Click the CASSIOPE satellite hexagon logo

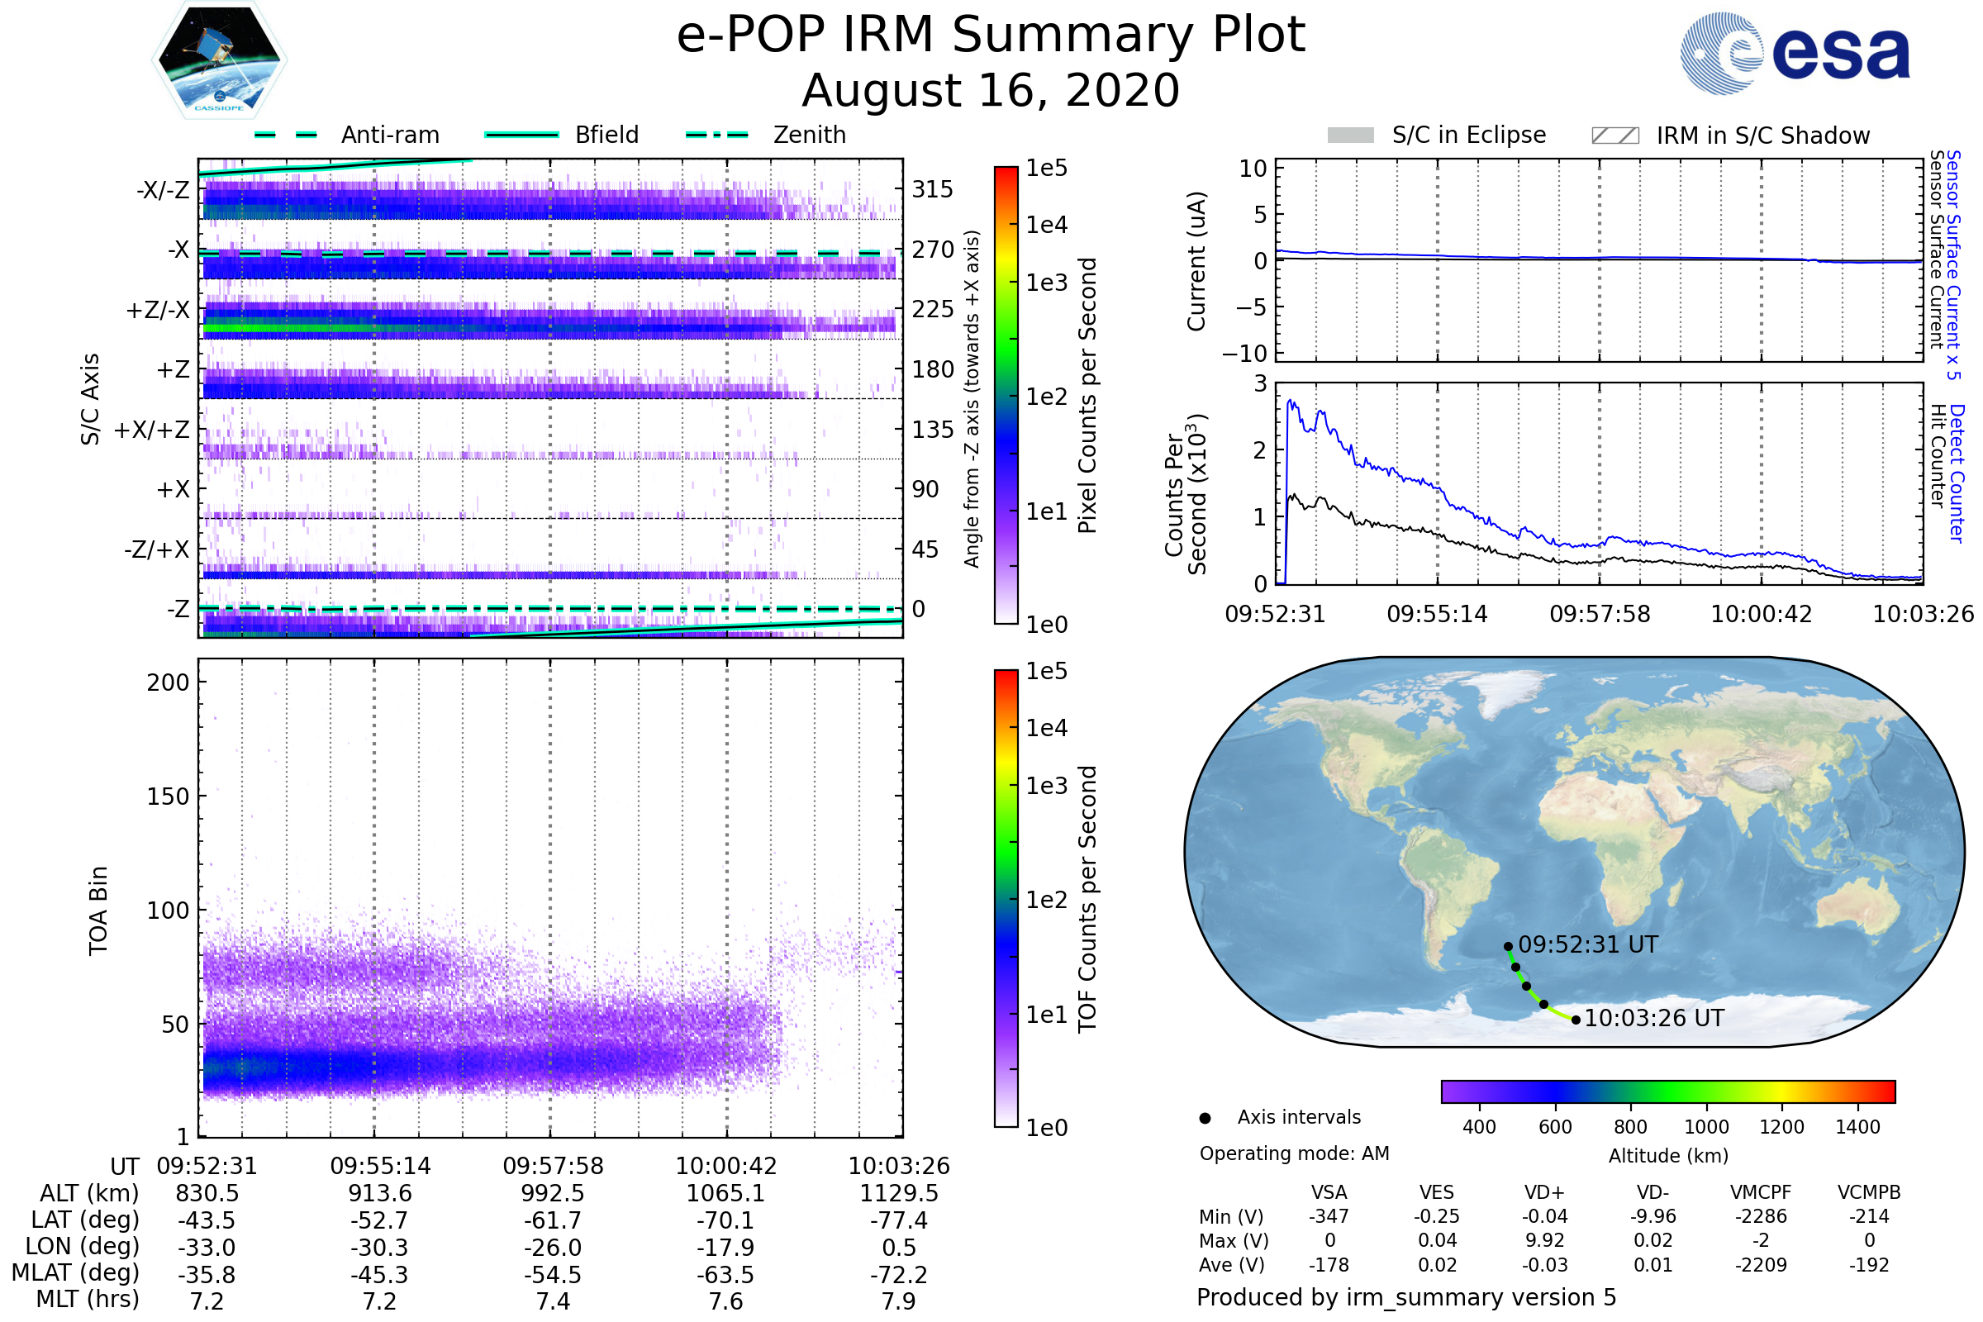point(219,60)
